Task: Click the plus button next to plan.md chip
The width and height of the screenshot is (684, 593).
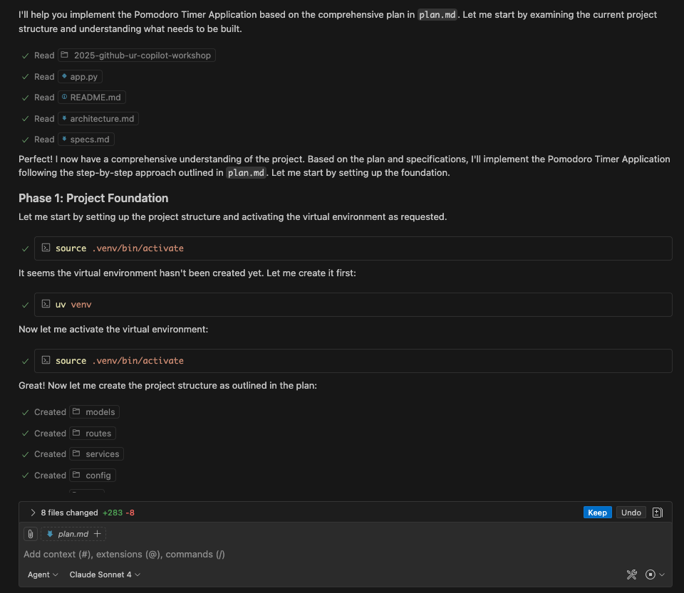Action: pos(98,533)
